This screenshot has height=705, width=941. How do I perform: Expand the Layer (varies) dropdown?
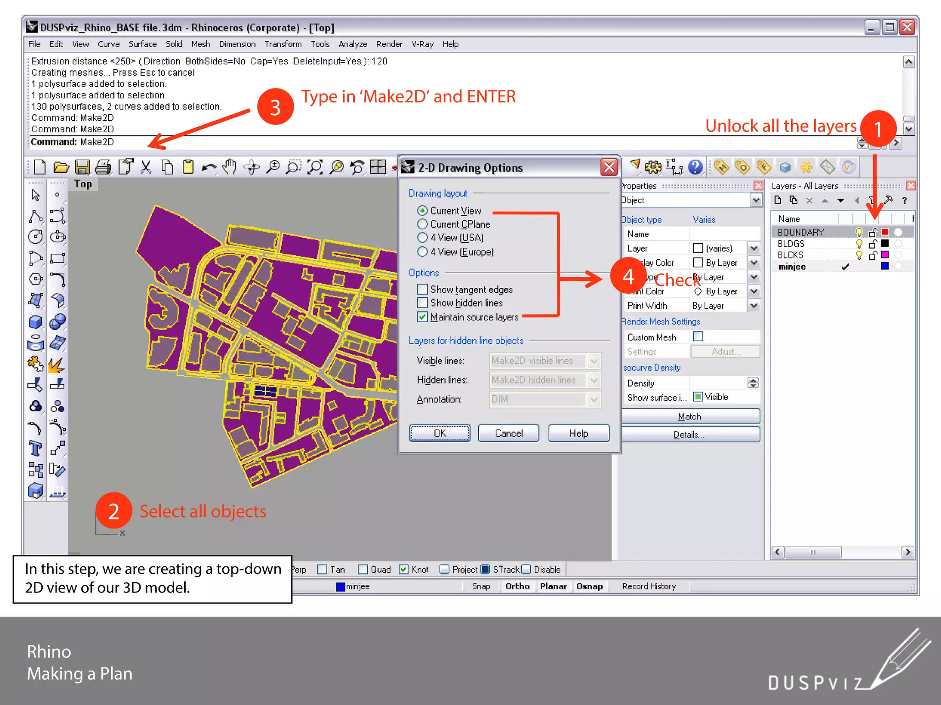(x=754, y=248)
